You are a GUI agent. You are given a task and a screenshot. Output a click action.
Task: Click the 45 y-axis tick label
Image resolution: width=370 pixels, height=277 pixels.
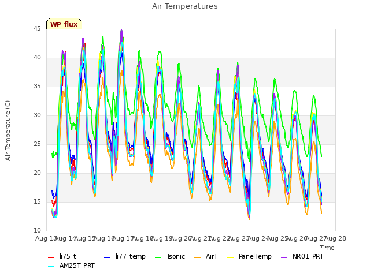coord(37,29)
